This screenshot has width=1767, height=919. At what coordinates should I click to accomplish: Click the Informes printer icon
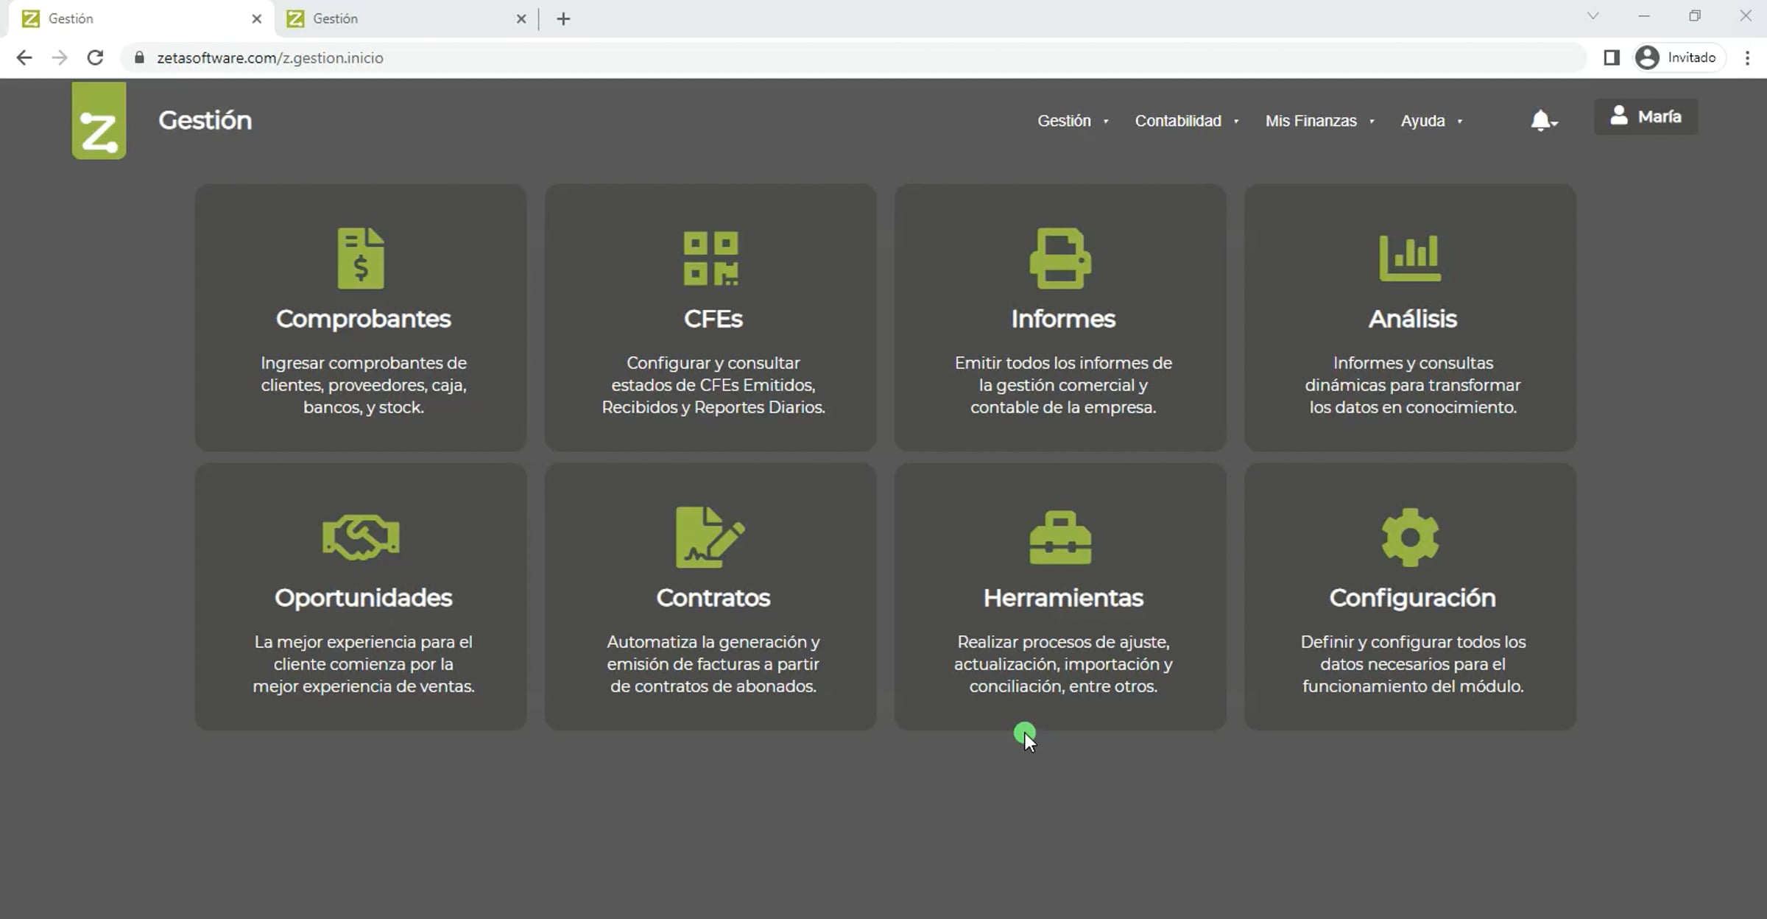1060,258
